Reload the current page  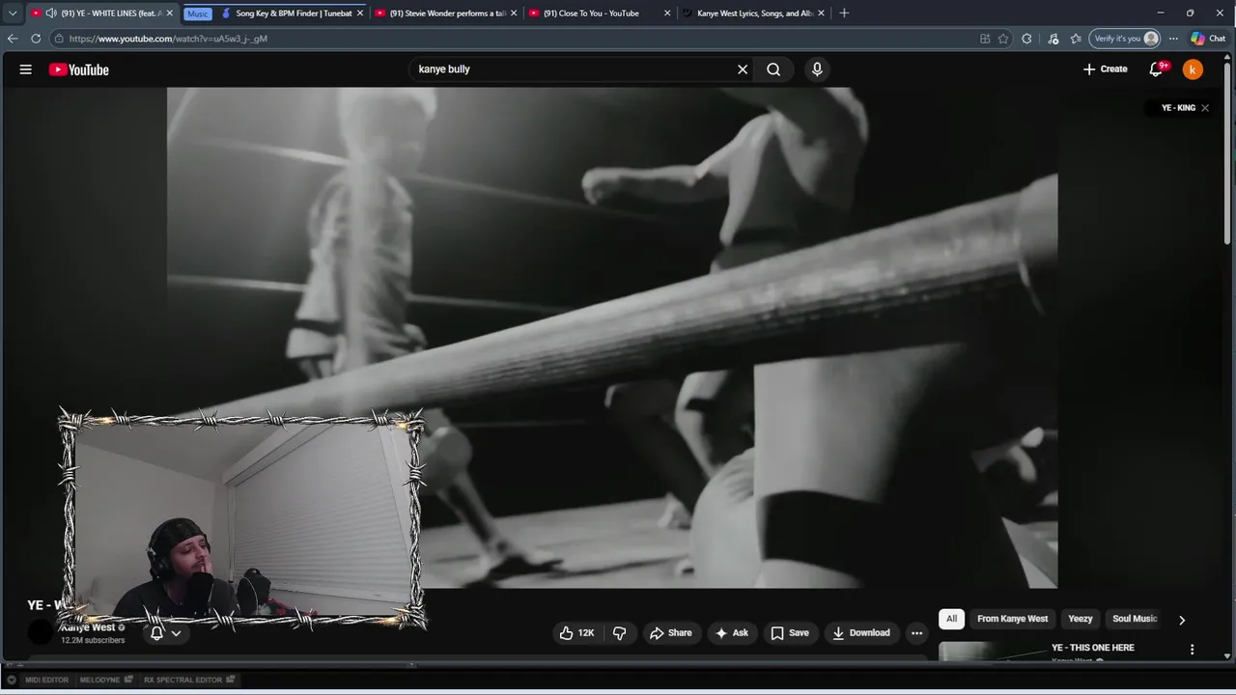click(x=36, y=39)
